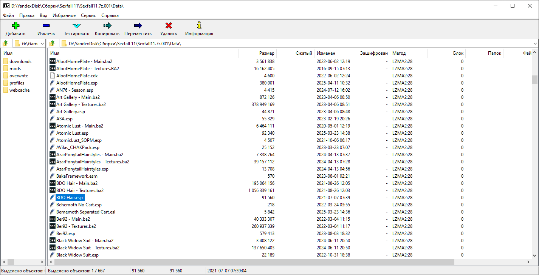Image resolution: width=539 pixels, height=275 pixels.
Task: Select the mods folder in left panel
Action: (15, 69)
